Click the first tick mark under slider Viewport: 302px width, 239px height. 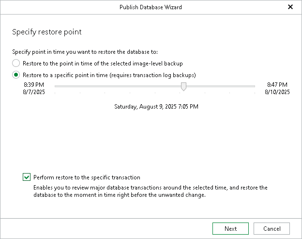click(x=55, y=93)
